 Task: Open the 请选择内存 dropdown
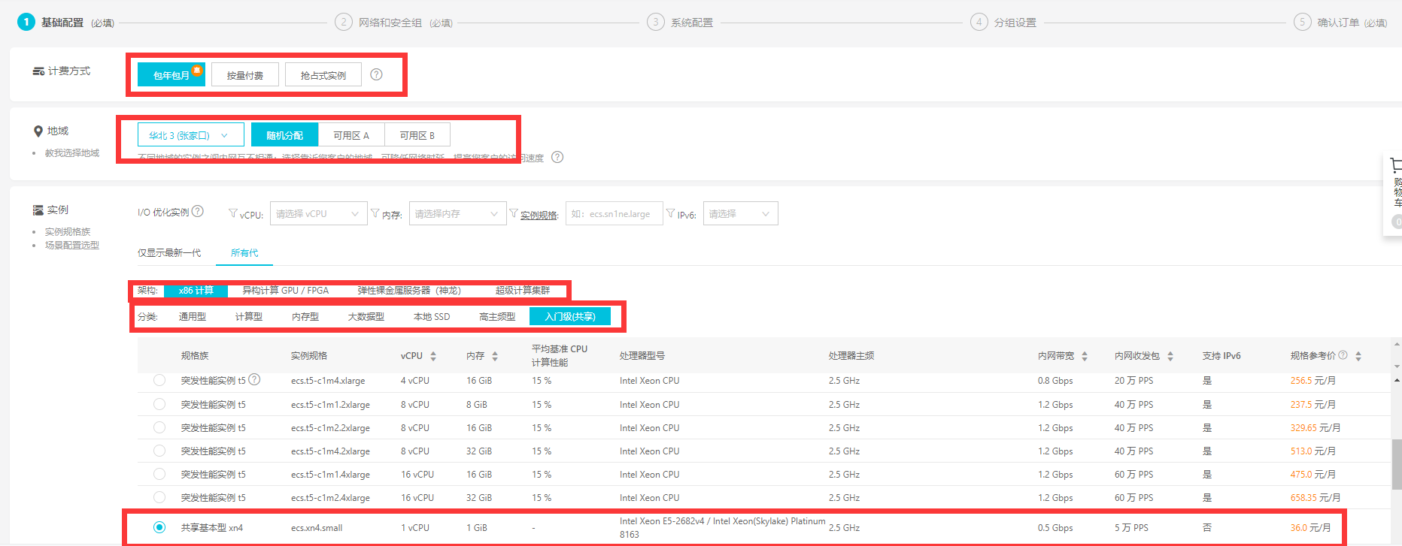[x=457, y=213]
